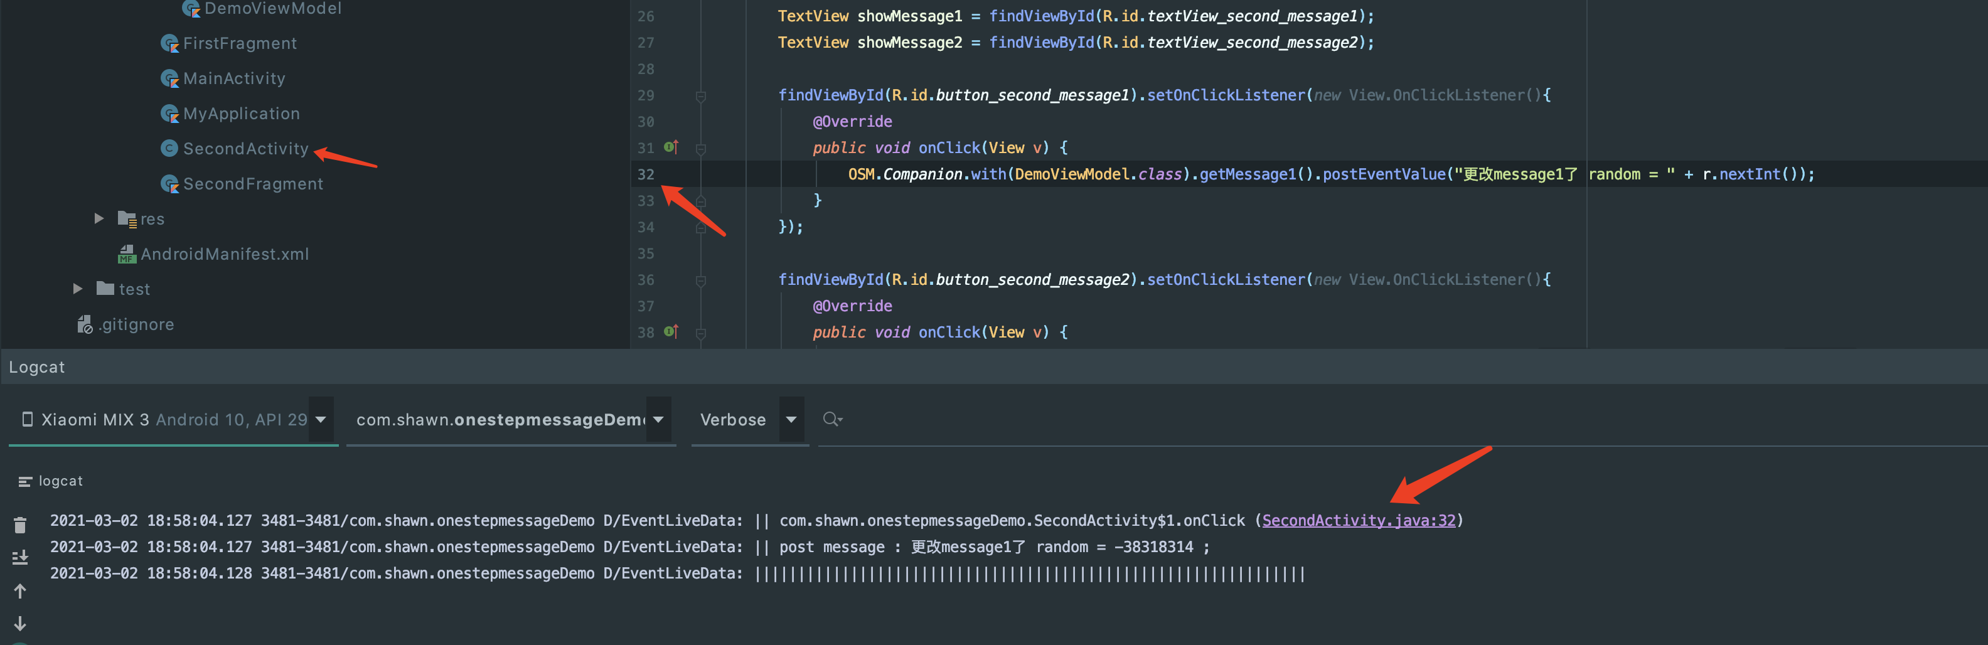The height and width of the screenshot is (645, 1988).
Task: Click the up arrow in logcat sidebar
Action: [20, 591]
